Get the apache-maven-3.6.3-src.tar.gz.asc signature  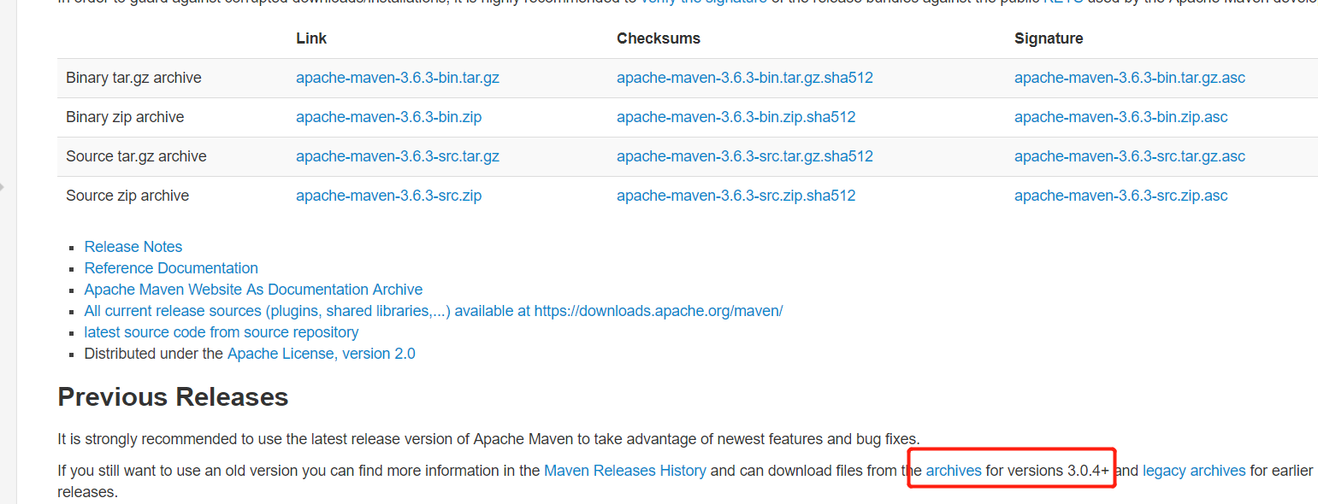coord(1130,156)
